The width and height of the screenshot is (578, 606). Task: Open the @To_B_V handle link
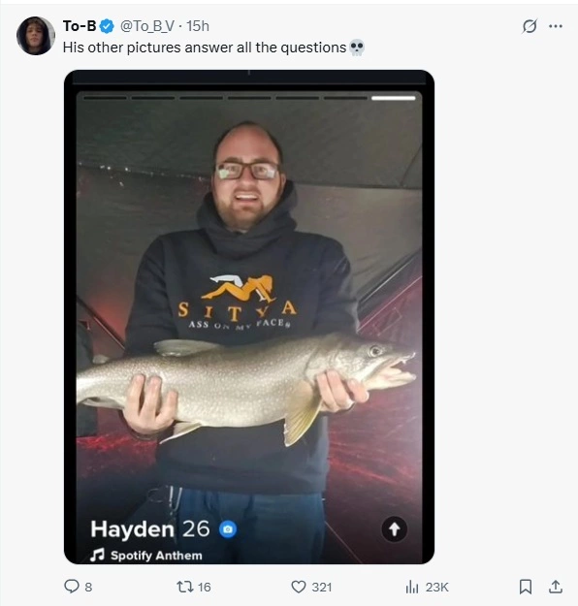pyautogui.click(x=147, y=26)
